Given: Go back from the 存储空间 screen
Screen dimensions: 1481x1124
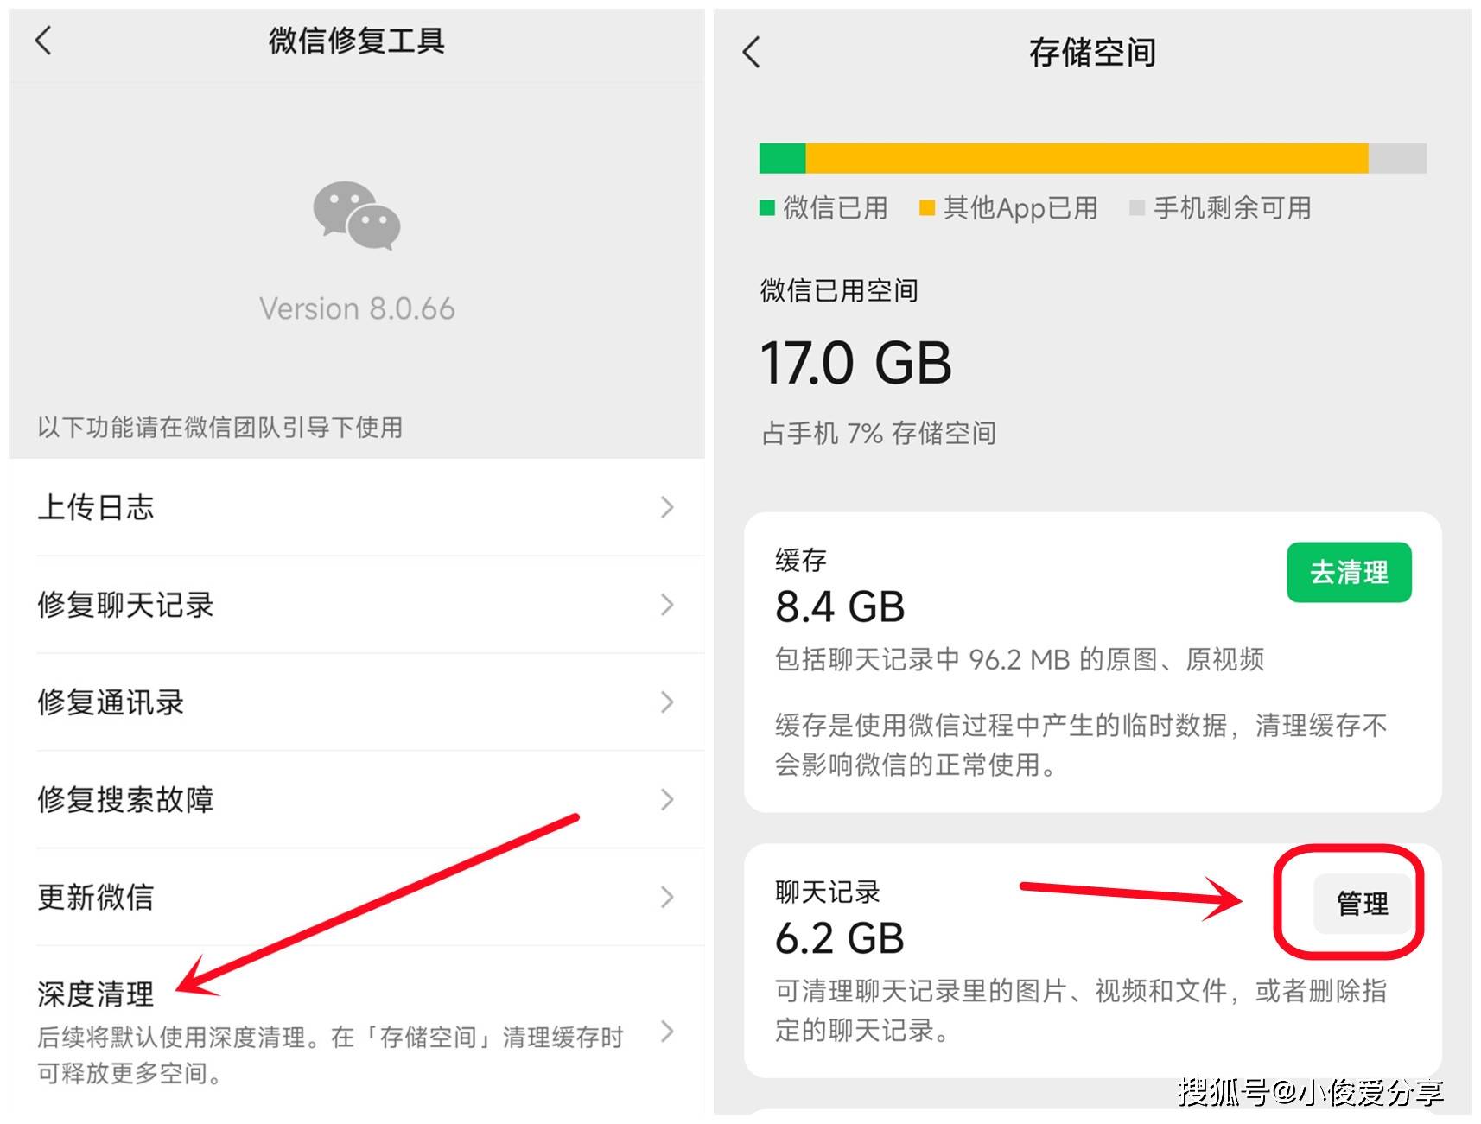Looking at the screenshot, I should pyautogui.click(x=752, y=52).
